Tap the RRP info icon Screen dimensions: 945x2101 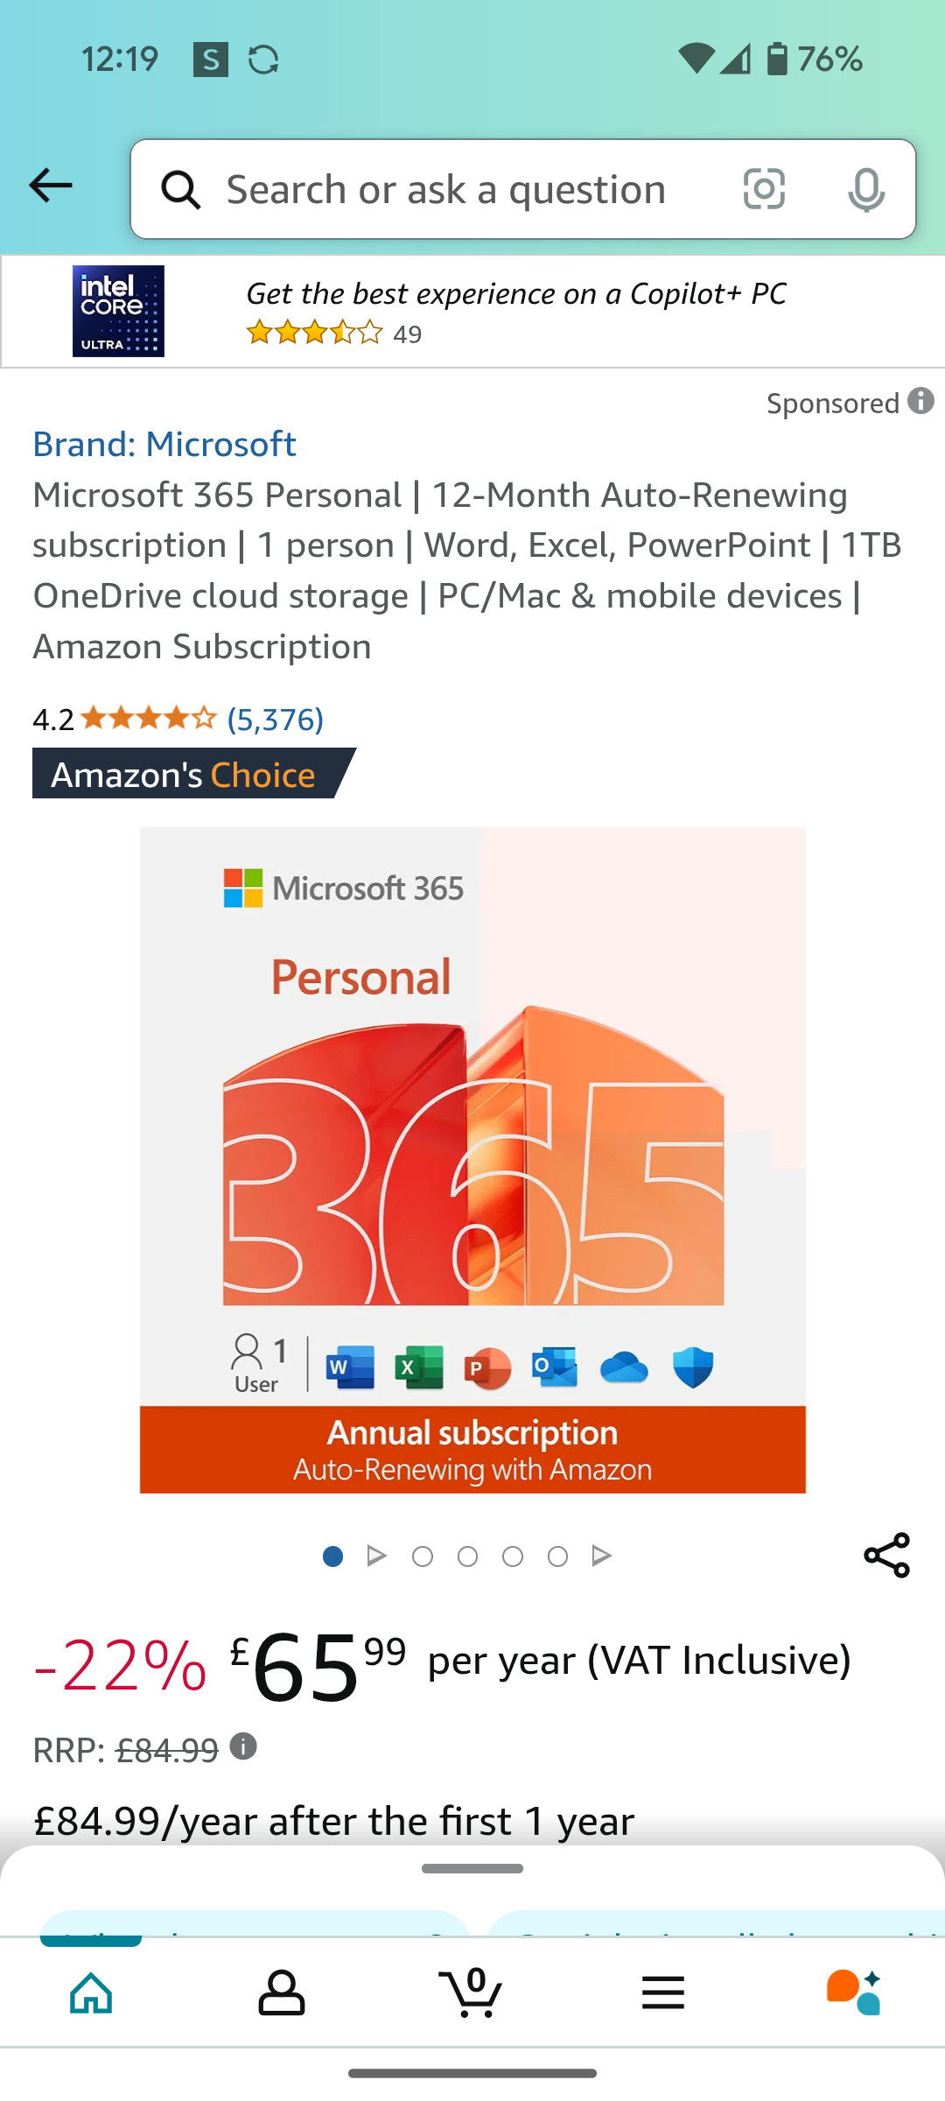(x=243, y=1746)
